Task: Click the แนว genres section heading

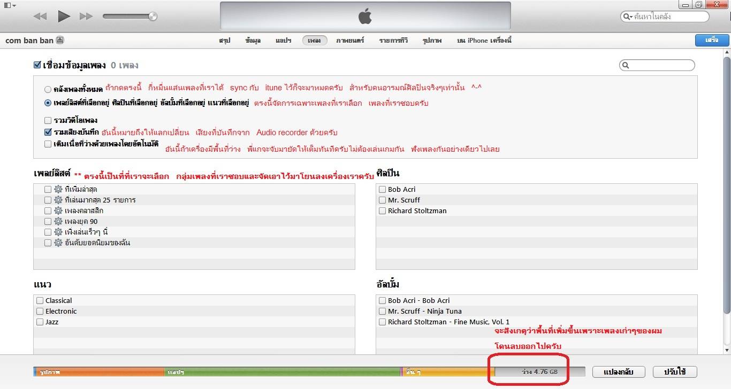Action: click(x=42, y=284)
